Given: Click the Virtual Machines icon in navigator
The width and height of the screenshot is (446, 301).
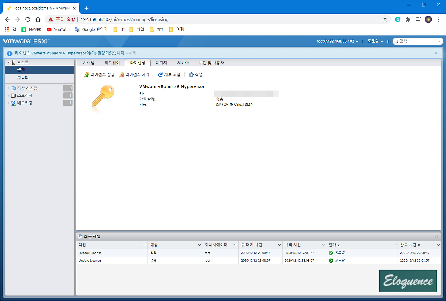Looking at the screenshot, I should click(x=13, y=88).
